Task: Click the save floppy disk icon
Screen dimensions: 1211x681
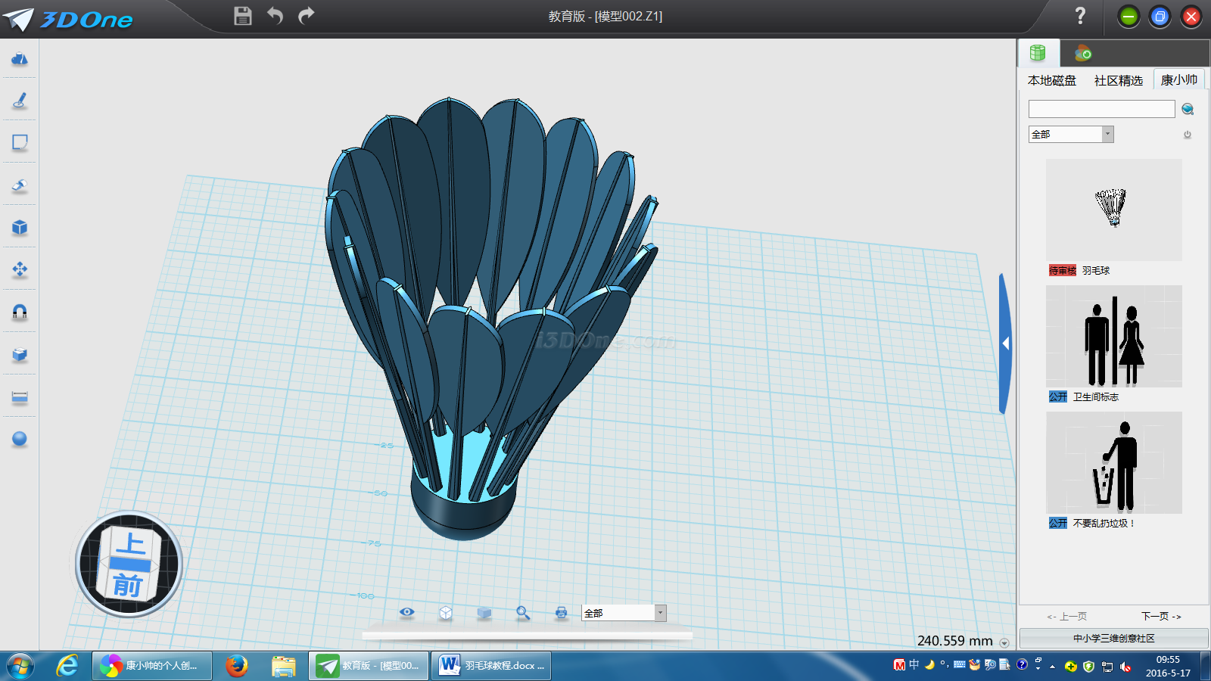Action: [x=242, y=16]
